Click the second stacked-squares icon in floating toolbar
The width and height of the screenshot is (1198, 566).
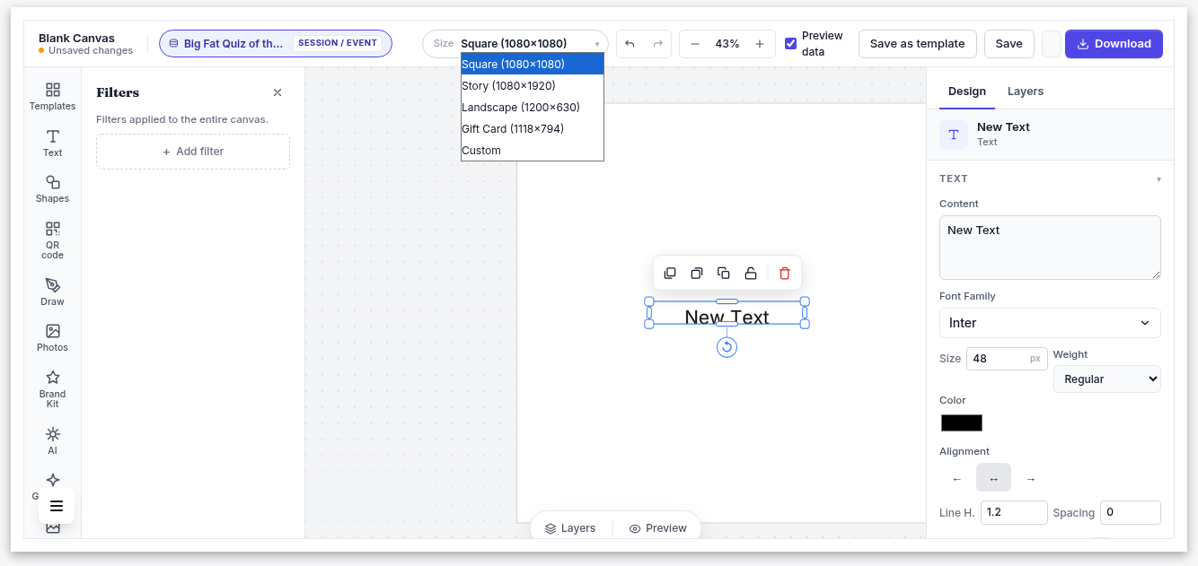pyautogui.click(x=697, y=274)
